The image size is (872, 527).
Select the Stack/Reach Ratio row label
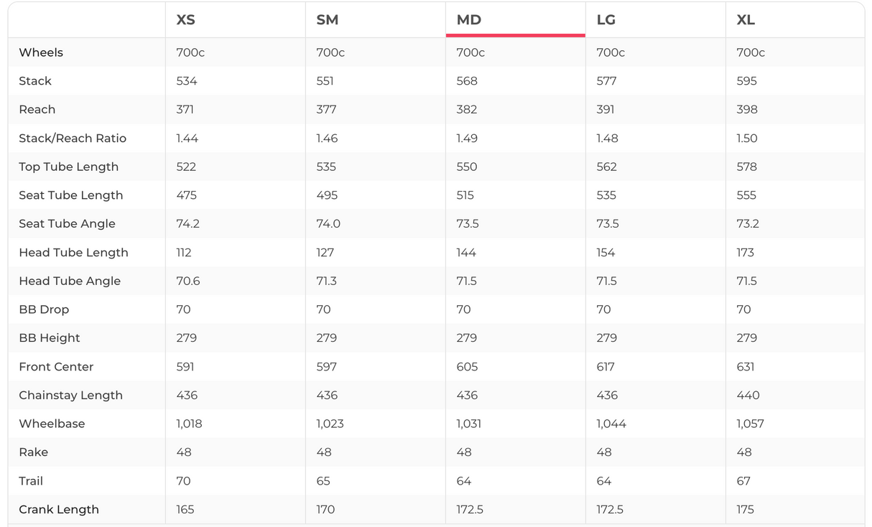click(x=73, y=138)
